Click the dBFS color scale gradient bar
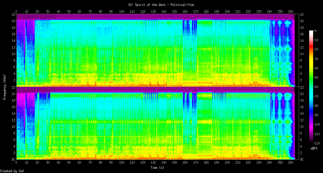The image size is (323, 173). click(311, 87)
